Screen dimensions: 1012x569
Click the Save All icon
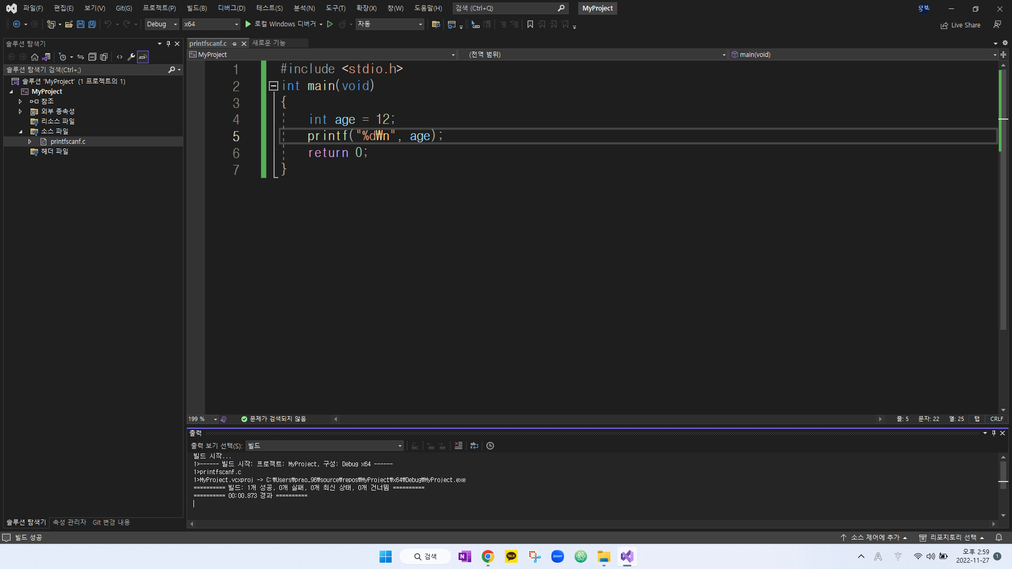pos(92,24)
